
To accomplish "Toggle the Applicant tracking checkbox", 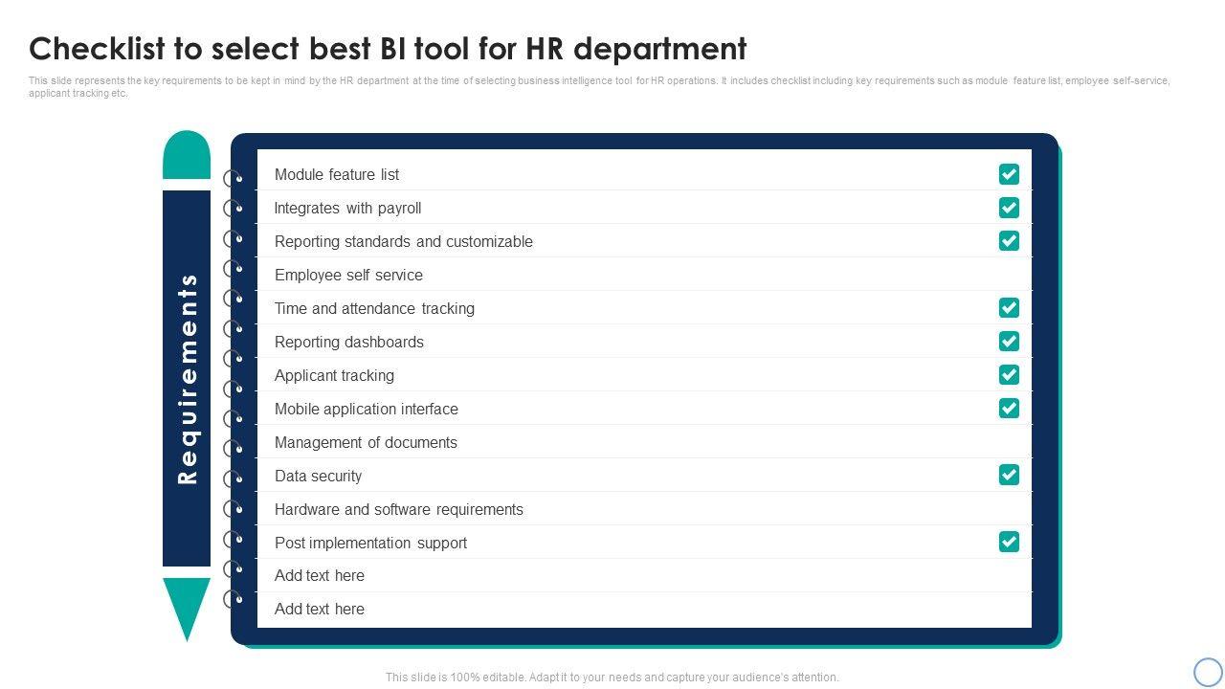I will pyautogui.click(x=1009, y=374).
